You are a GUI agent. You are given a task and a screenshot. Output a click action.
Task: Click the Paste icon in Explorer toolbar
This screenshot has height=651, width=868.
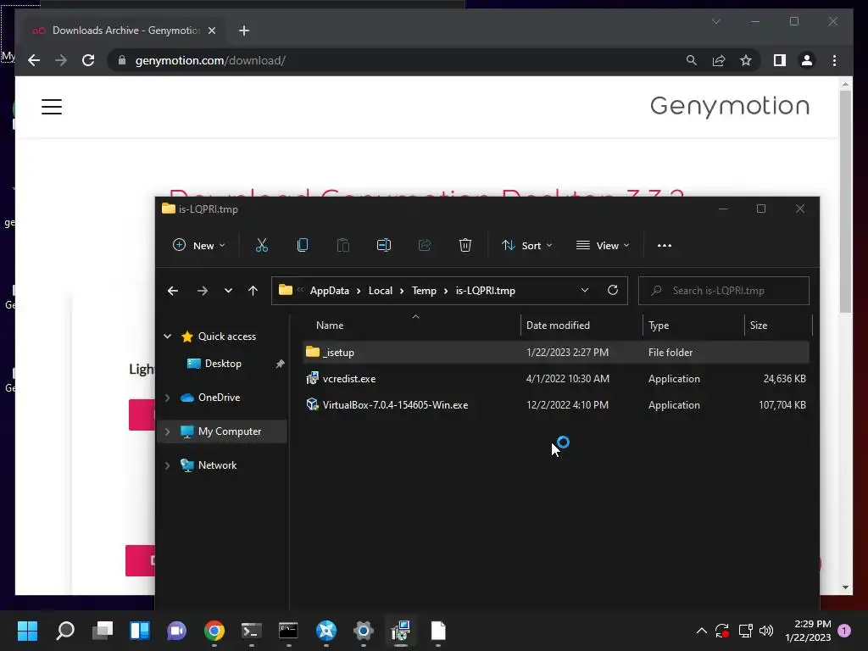point(343,245)
